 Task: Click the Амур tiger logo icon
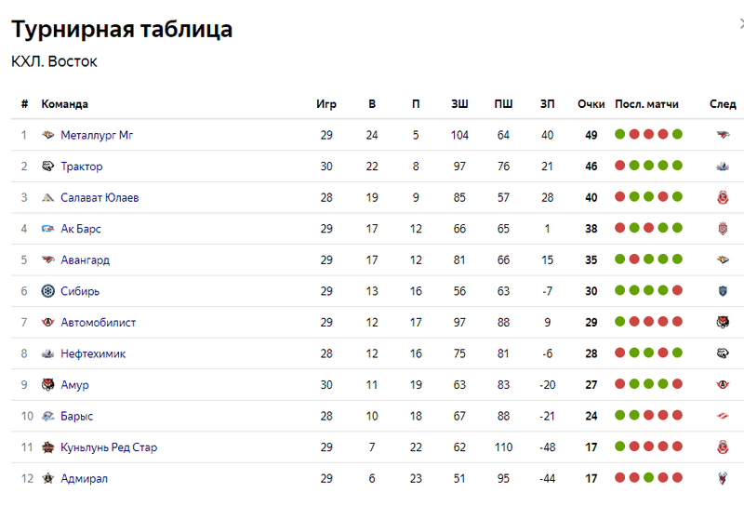coord(48,385)
